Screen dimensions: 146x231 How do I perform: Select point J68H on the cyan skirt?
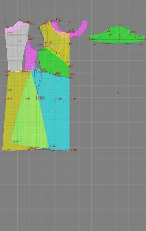[58, 98]
